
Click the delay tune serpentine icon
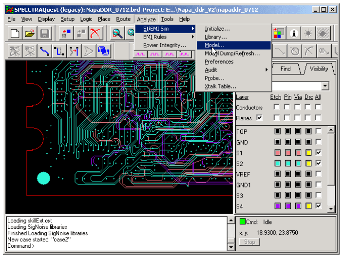[103, 51]
